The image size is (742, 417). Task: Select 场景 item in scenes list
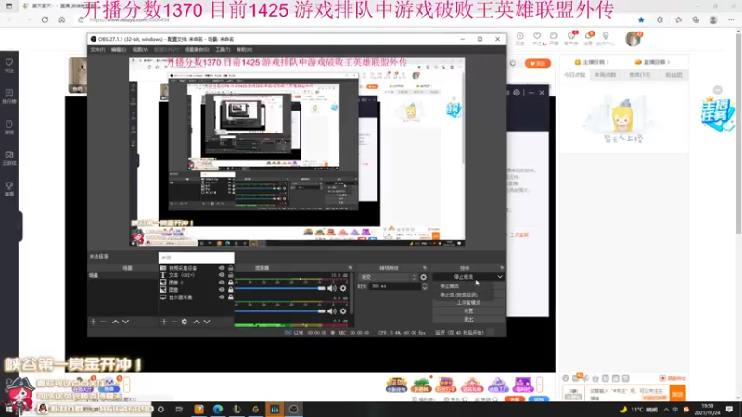pyautogui.click(x=122, y=275)
